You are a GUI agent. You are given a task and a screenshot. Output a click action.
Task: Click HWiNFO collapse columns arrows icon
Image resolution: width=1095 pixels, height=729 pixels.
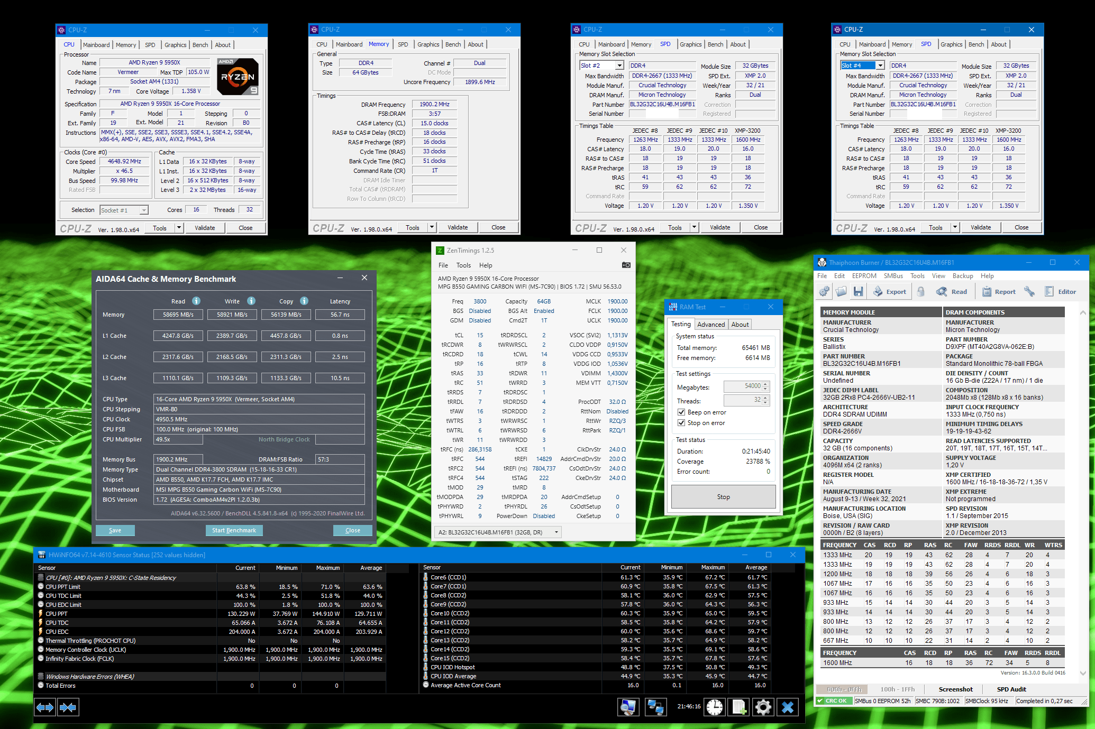point(68,707)
